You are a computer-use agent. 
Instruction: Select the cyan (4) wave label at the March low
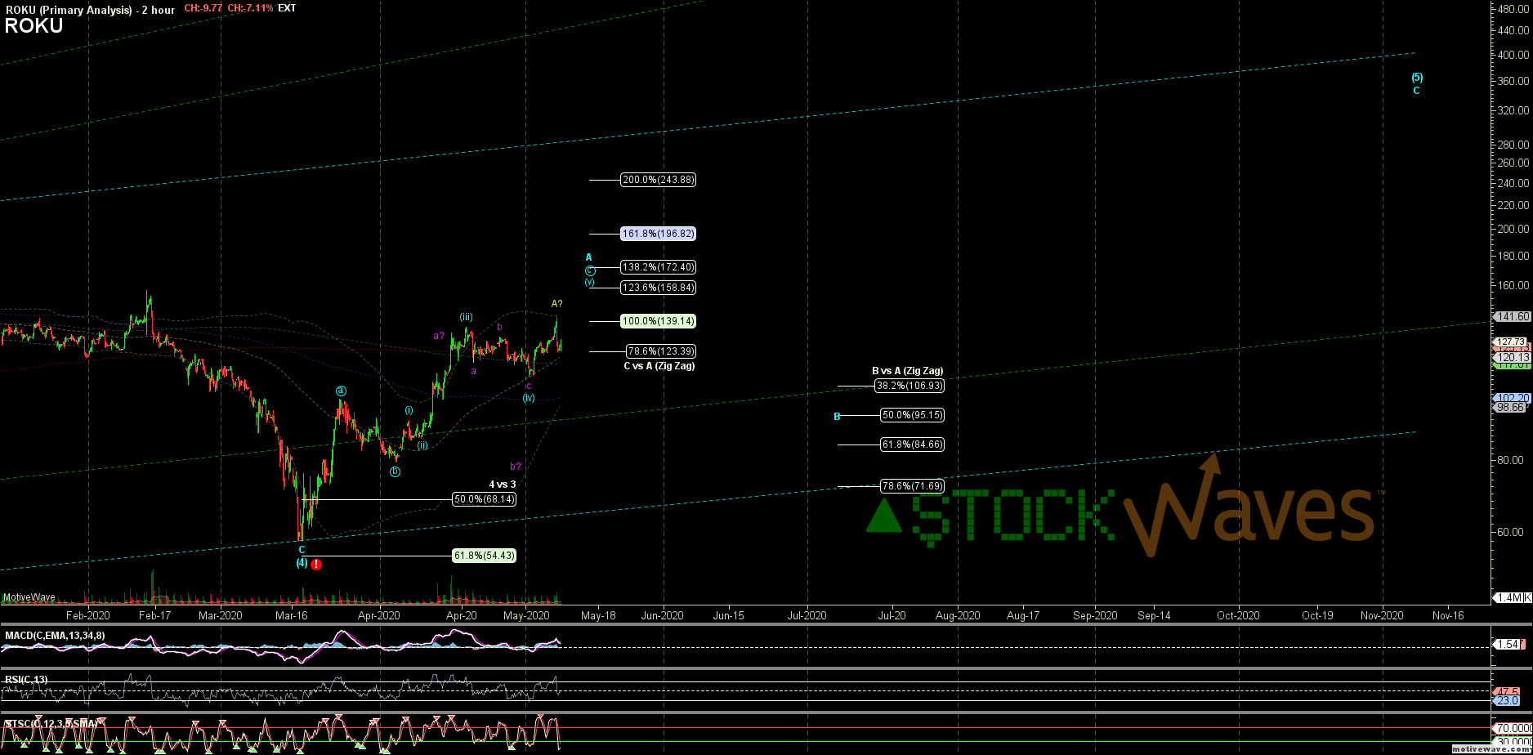302,563
